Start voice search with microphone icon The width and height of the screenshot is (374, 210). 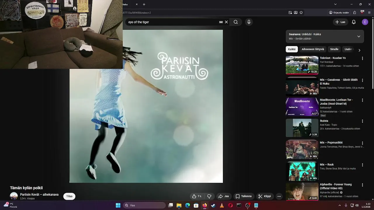point(249,22)
